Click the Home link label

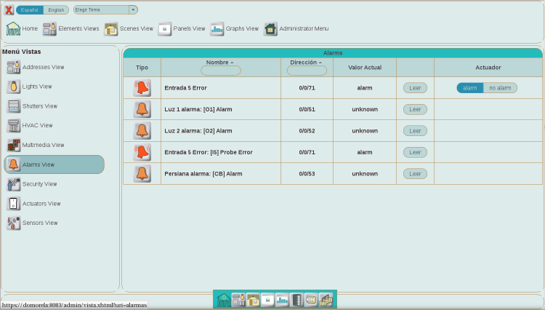(30, 28)
